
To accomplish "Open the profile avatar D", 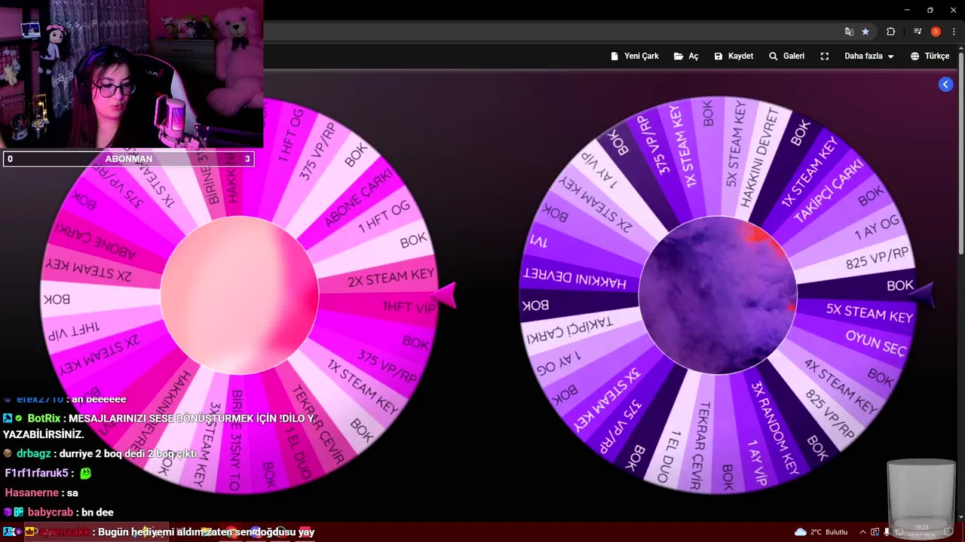I will pyautogui.click(x=936, y=32).
